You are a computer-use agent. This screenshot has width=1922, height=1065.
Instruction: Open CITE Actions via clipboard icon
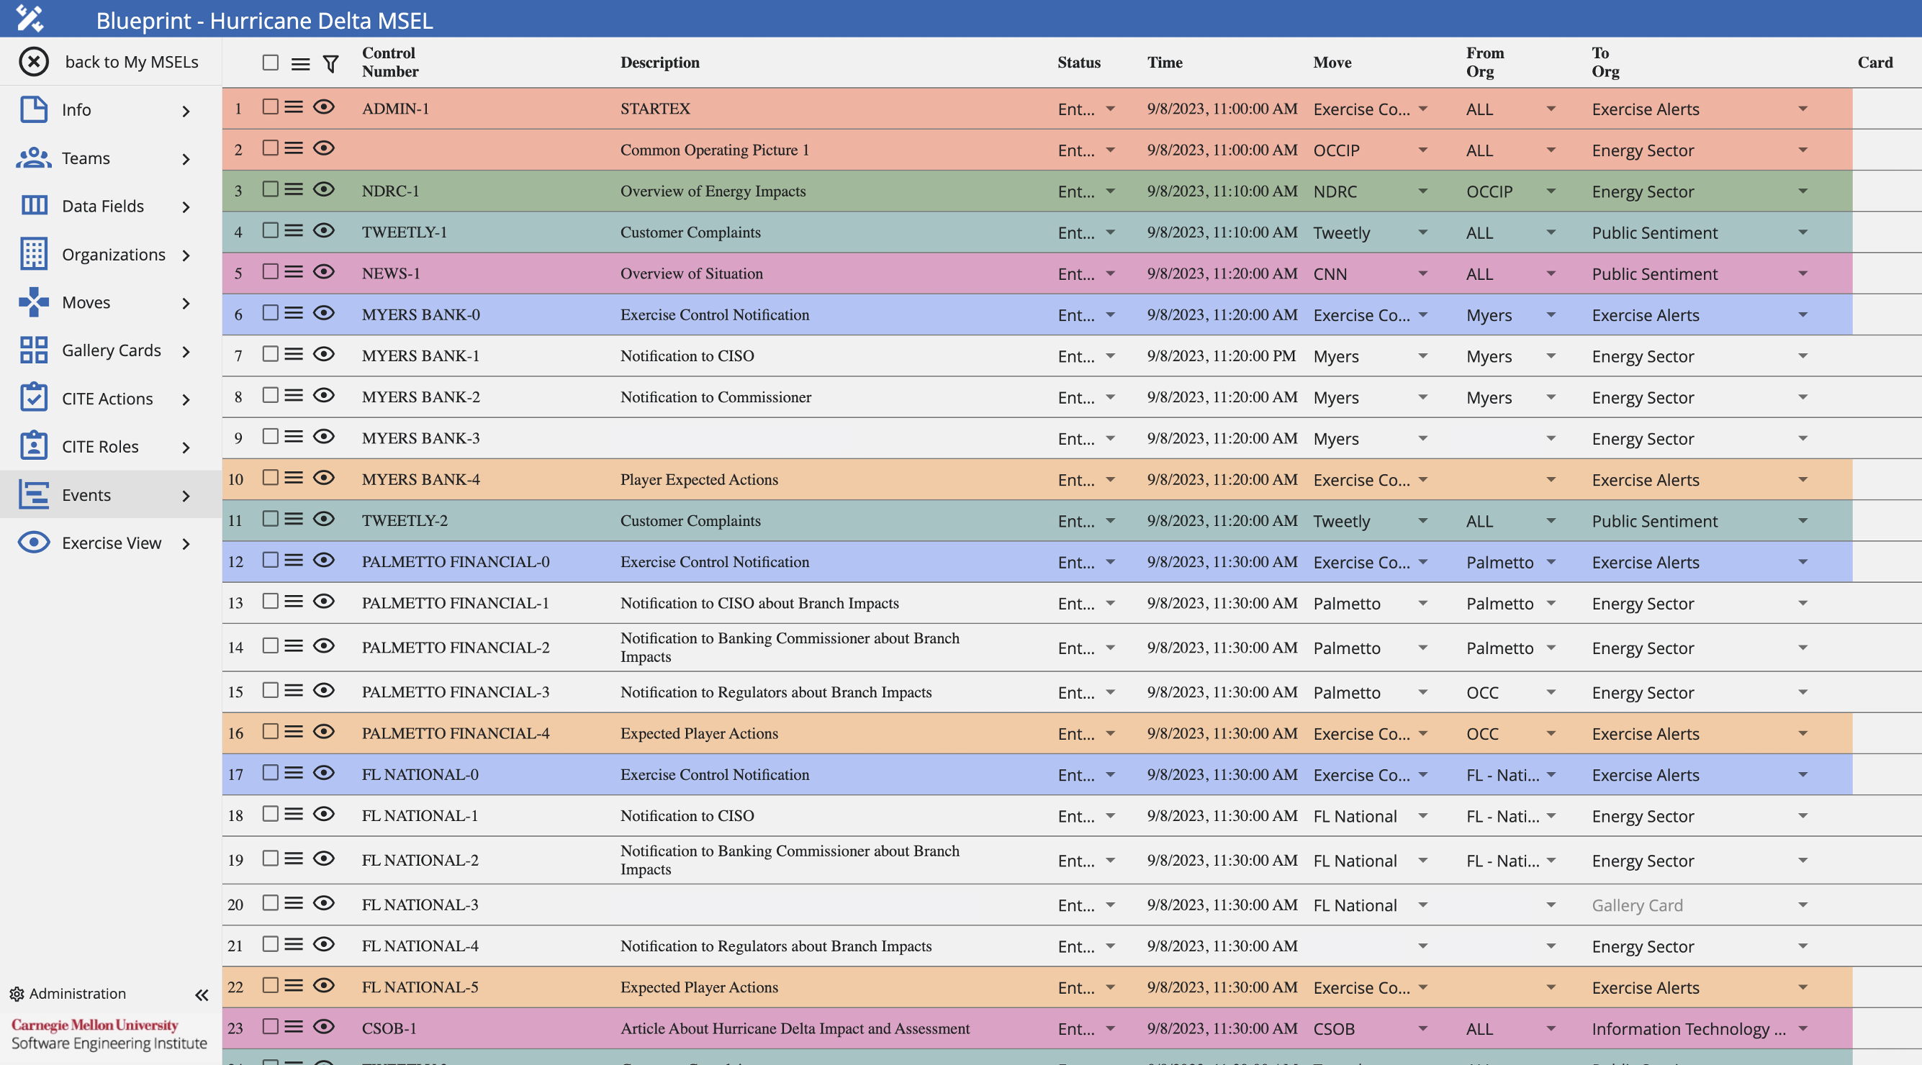click(35, 397)
